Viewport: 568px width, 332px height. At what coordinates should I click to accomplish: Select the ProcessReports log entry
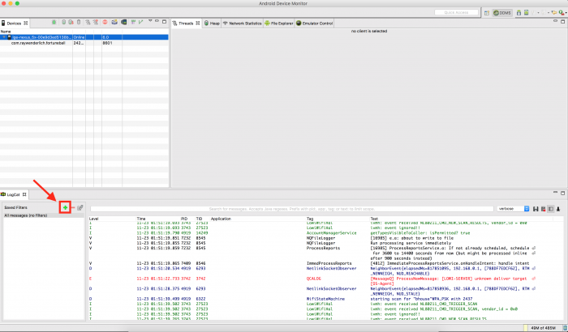coord(326,253)
